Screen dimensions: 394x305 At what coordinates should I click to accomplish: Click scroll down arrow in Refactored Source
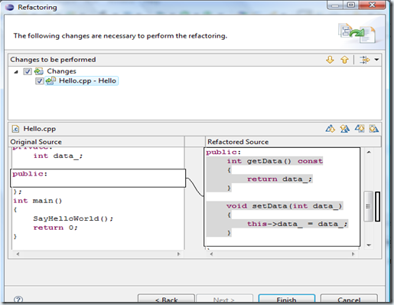tap(369, 245)
